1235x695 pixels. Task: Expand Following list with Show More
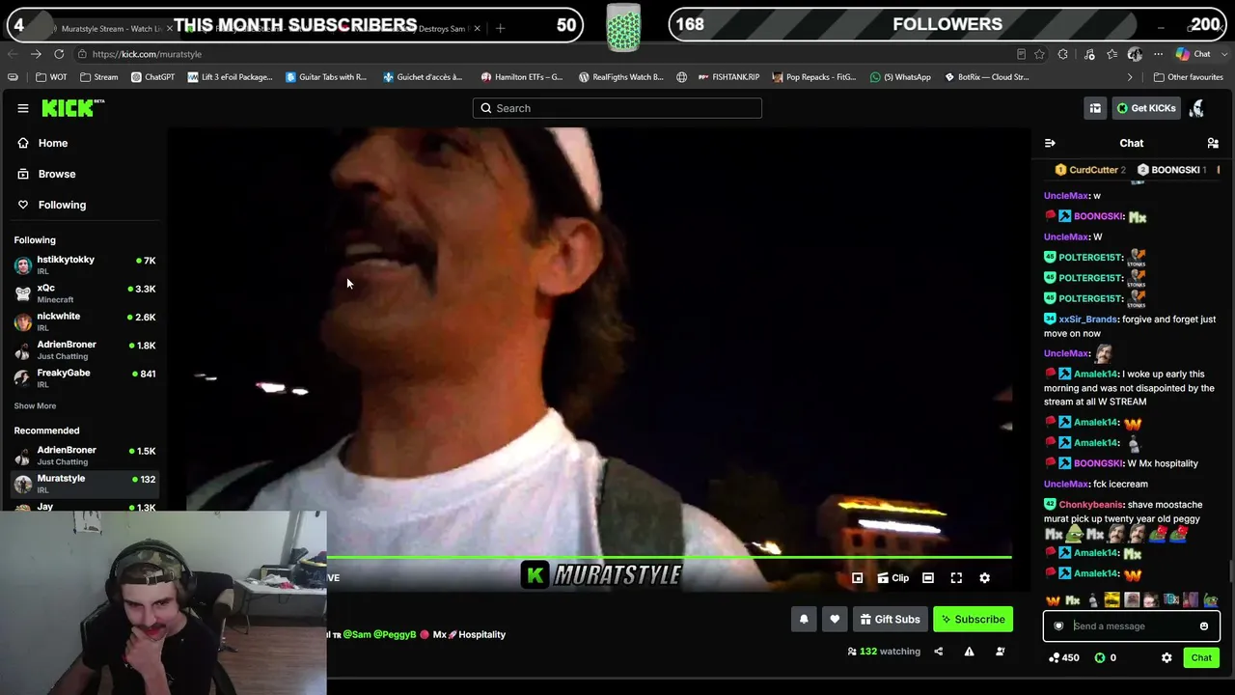(x=35, y=406)
